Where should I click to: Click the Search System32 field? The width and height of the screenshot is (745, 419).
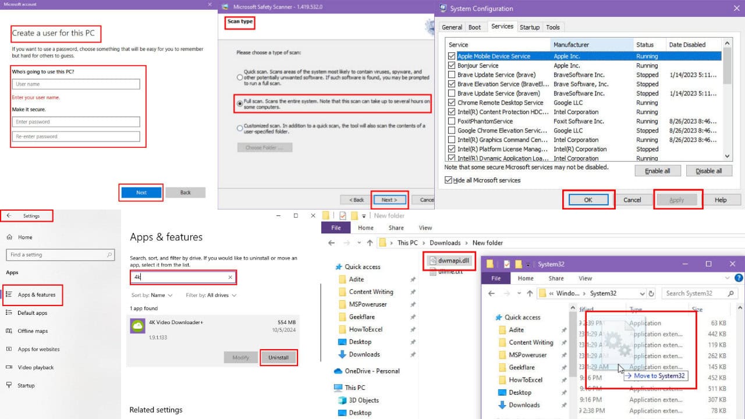(700, 293)
